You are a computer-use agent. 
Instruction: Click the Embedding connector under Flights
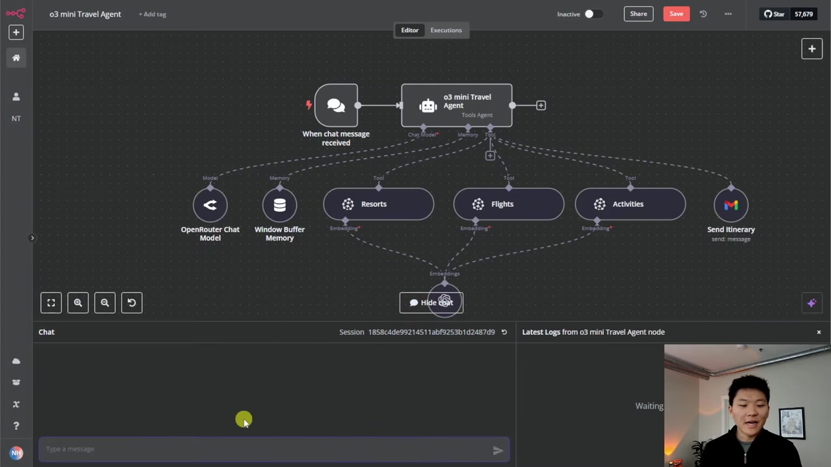pos(475,221)
